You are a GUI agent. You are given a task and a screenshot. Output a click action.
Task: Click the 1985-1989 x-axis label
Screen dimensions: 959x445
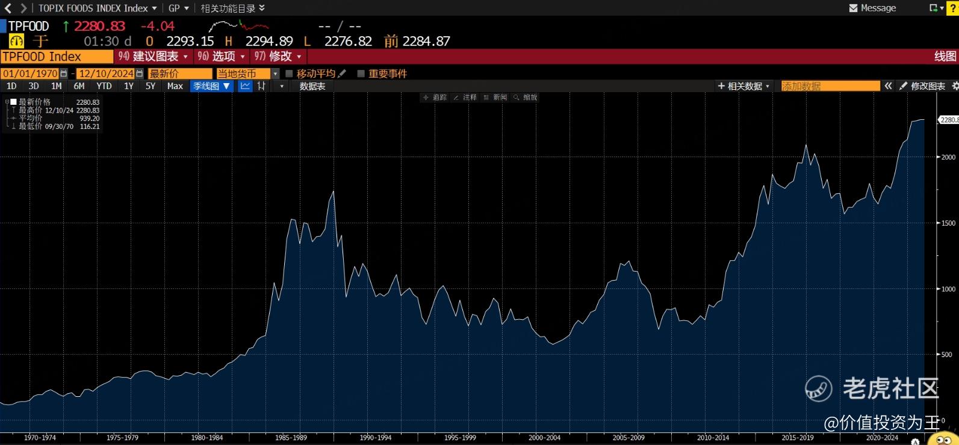click(291, 438)
